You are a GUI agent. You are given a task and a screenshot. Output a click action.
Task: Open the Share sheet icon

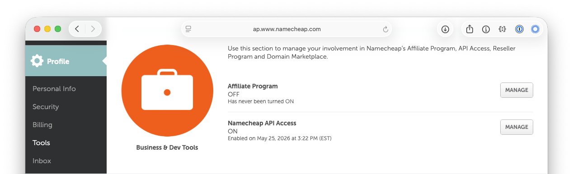(x=470, y=29)
